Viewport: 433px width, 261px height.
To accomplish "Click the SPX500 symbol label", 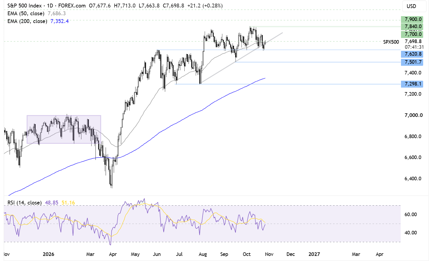I will coord(391,42).
